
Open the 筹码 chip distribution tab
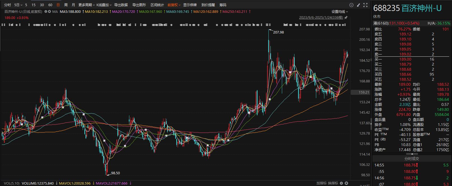(x=223, y=5)
